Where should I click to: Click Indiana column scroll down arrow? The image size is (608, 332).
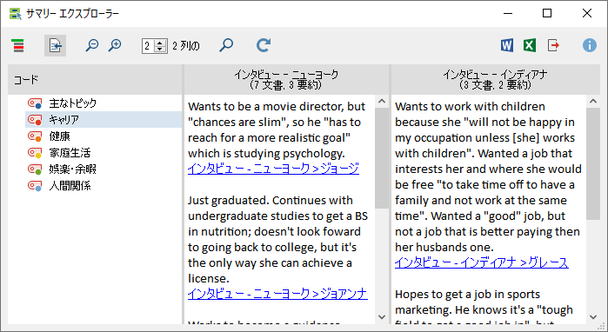[593, 317]
